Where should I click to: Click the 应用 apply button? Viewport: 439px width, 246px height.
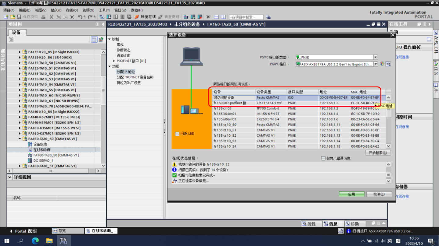click(x=351, y=194)
